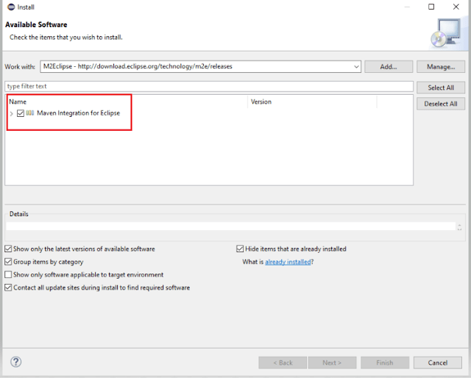Enable Show only software applicable to target
471x378 pixels.
[8, 275]
